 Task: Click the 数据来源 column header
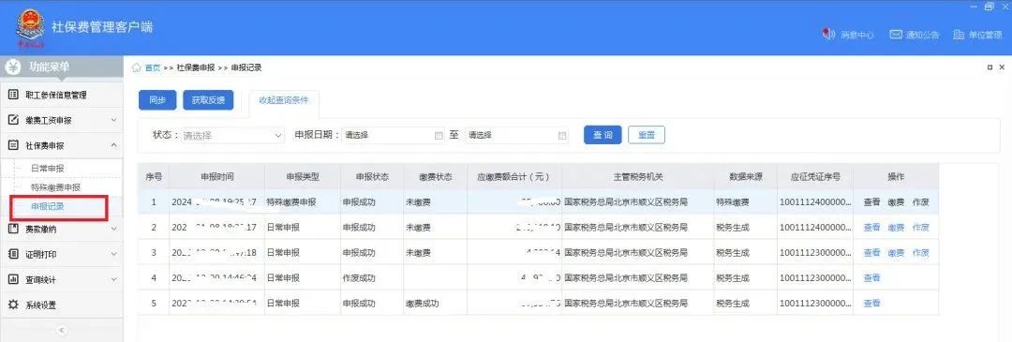[x=746, y=177]
